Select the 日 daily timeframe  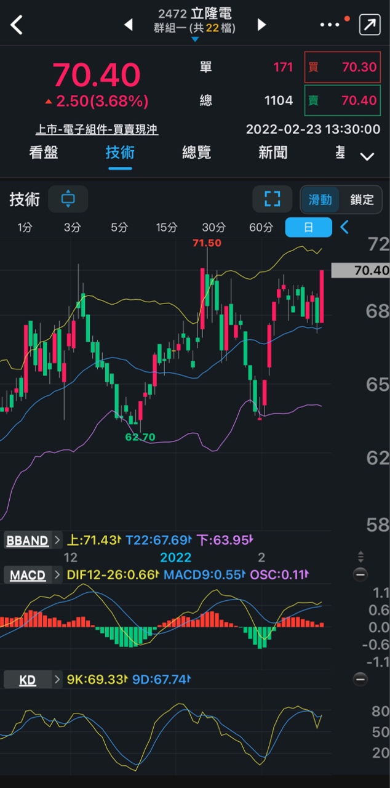click(x=308, y=227)
